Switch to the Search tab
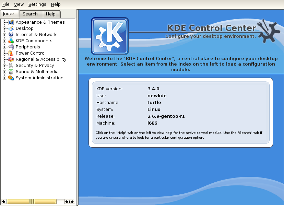The width and height of the screenshot is (284, 206). [x=30, y=14]
